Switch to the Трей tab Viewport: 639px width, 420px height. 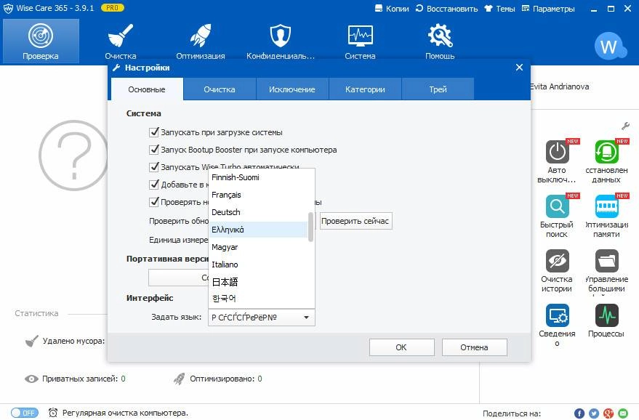tap(438, 89)
